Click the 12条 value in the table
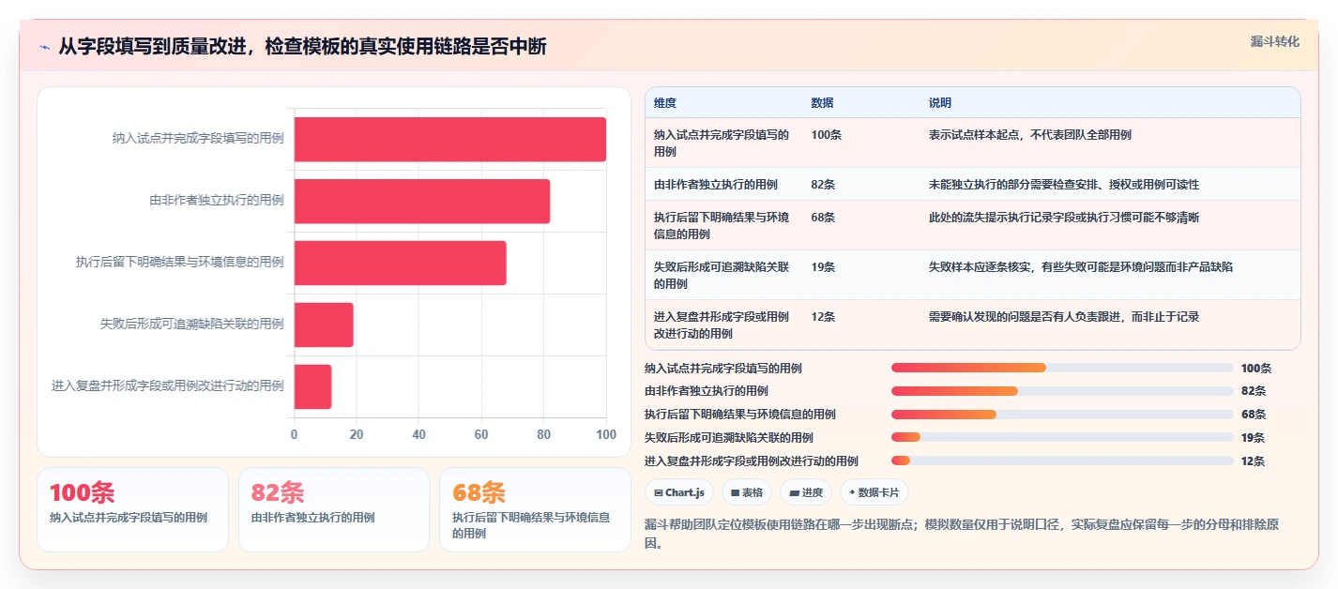This screenshot has width=1338, height=589. click(x=823, y=317)
